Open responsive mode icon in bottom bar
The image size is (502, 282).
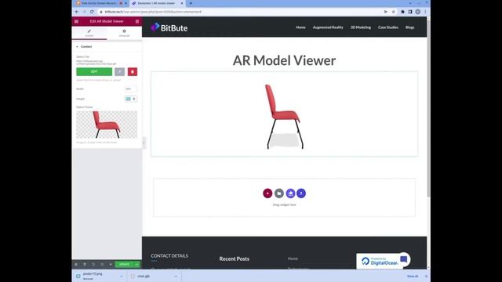pyautogui.click(x=102, y=265)
